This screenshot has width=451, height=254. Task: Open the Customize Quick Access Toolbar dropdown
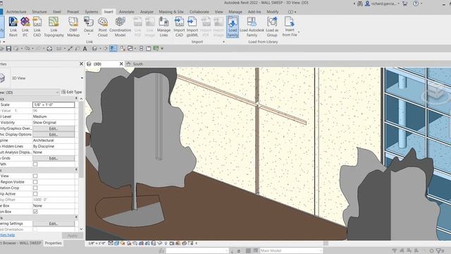[x=162, y=49]
